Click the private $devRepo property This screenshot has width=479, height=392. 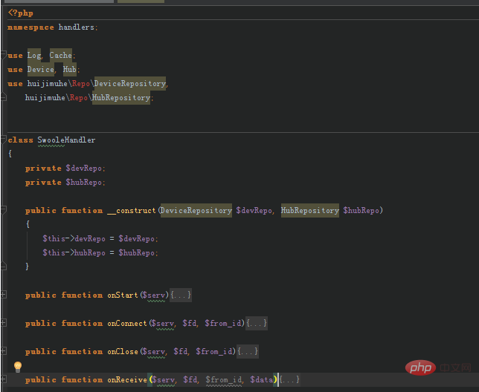point(65,169)
